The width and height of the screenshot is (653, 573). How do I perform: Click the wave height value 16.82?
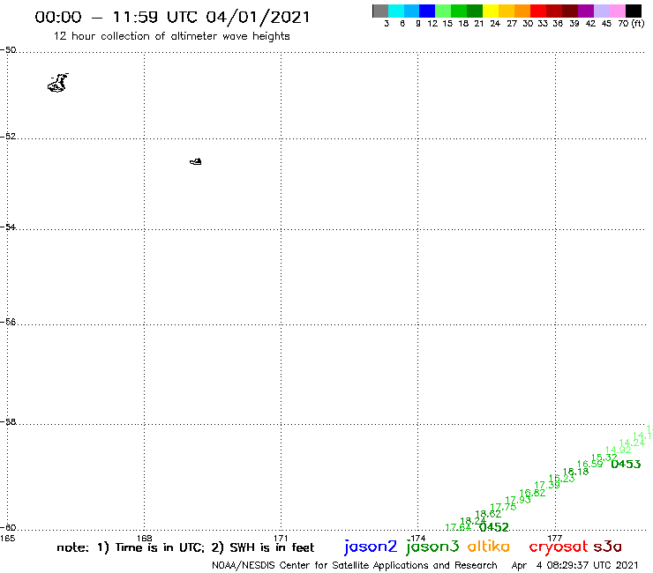[532, 493]
